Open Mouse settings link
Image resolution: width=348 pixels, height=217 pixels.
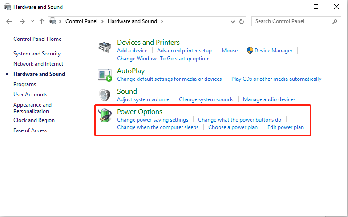click(x=230, y=51)
